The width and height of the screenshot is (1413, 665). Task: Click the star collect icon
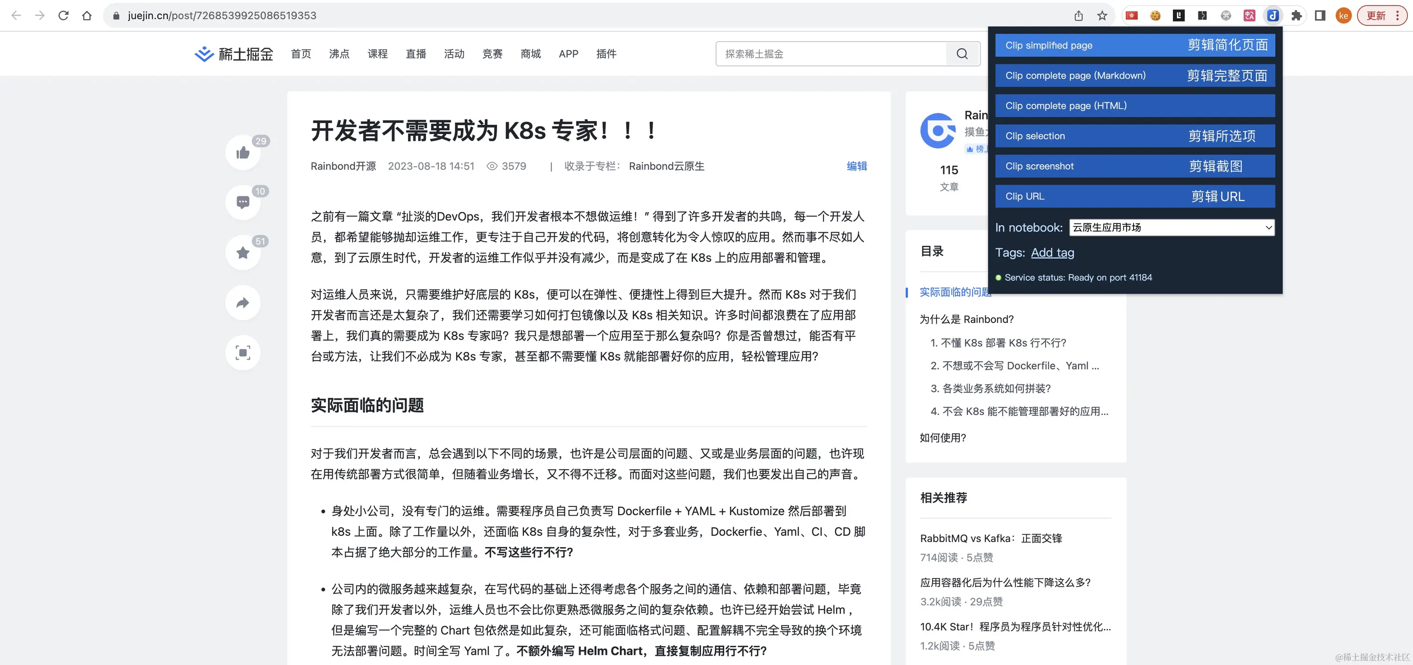[243, 252]
